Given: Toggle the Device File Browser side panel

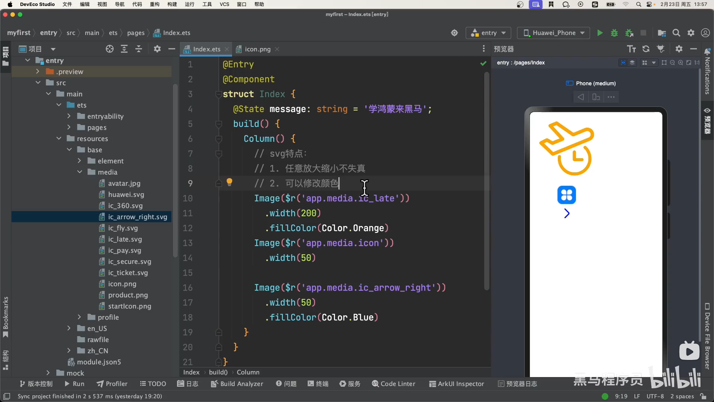Looking at the screenshot, I should click(x=707, y=336).
